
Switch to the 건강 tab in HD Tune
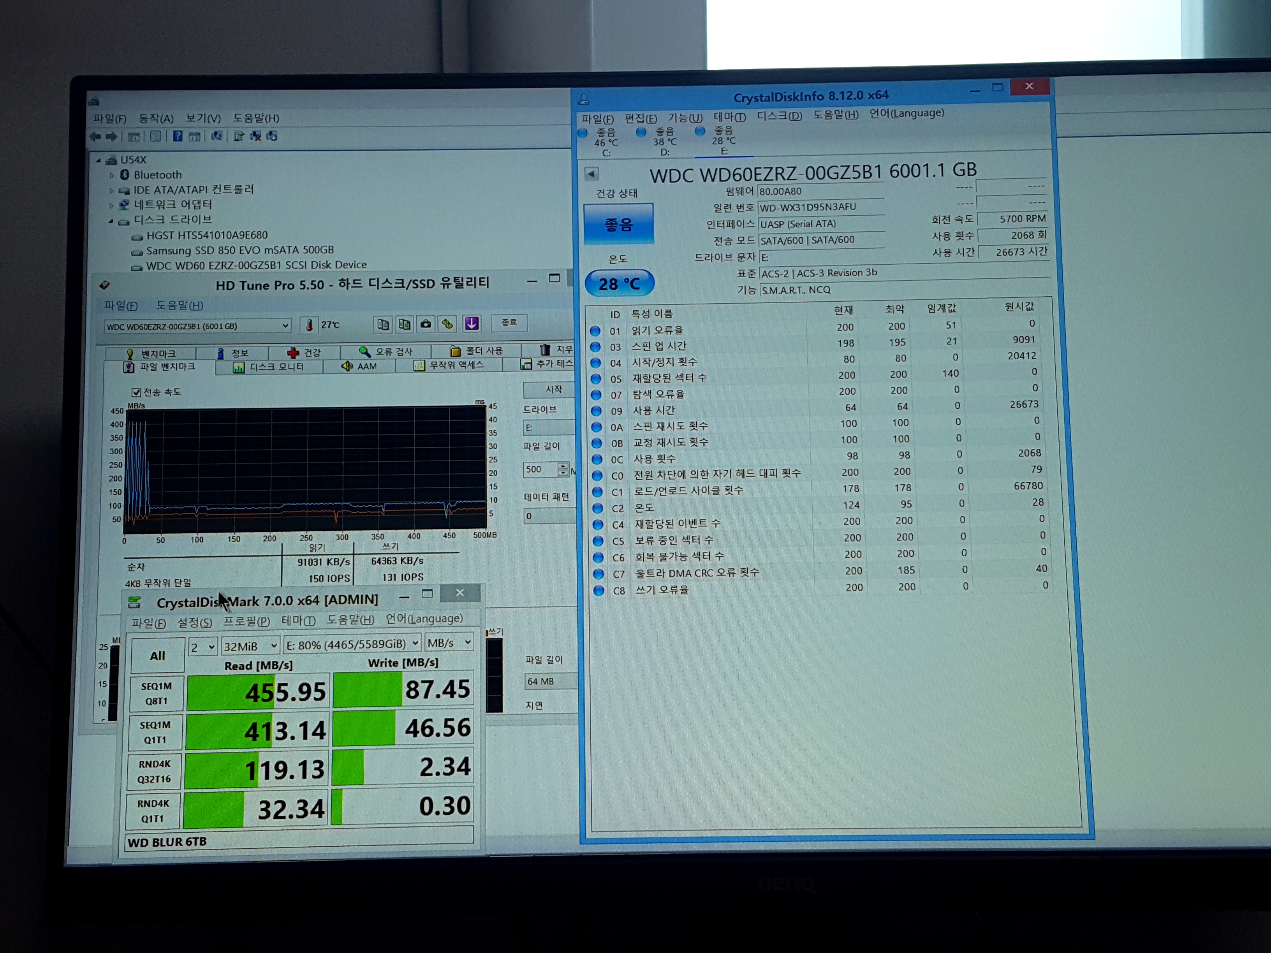point(304,352)
